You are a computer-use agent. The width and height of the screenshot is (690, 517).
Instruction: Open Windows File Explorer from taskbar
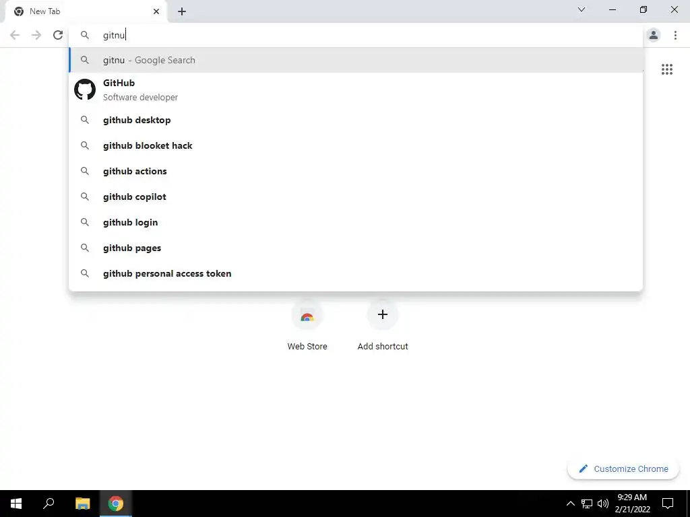(82, 504)
